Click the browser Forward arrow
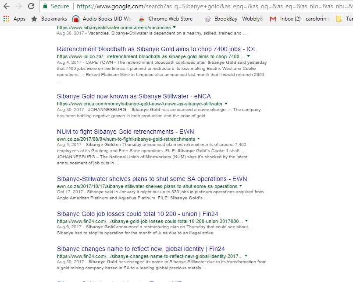This screenshot has width=353, height=282. 18,6
